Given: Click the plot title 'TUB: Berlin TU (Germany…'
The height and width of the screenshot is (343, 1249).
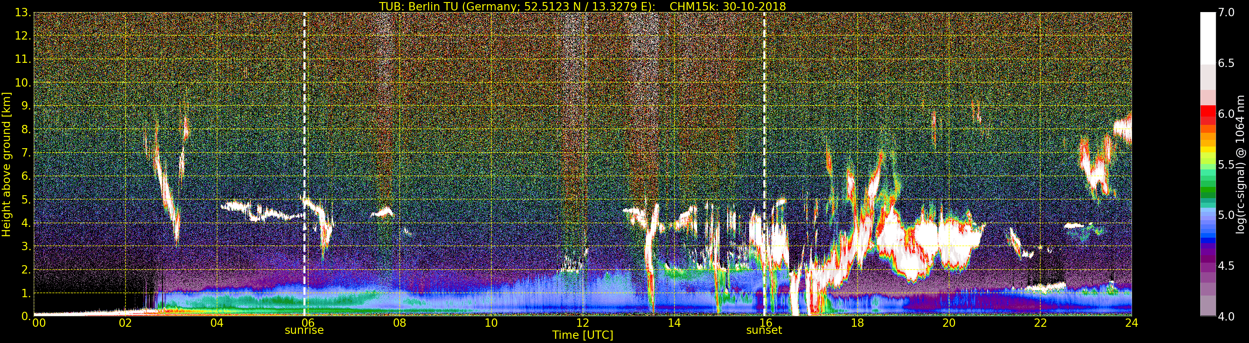Looking at the screenshot, I should [x=582, y=6].
